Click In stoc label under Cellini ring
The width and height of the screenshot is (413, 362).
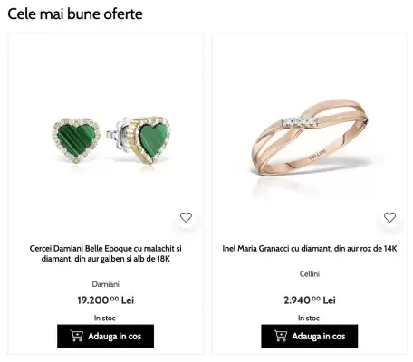click(x=309, y=318)
